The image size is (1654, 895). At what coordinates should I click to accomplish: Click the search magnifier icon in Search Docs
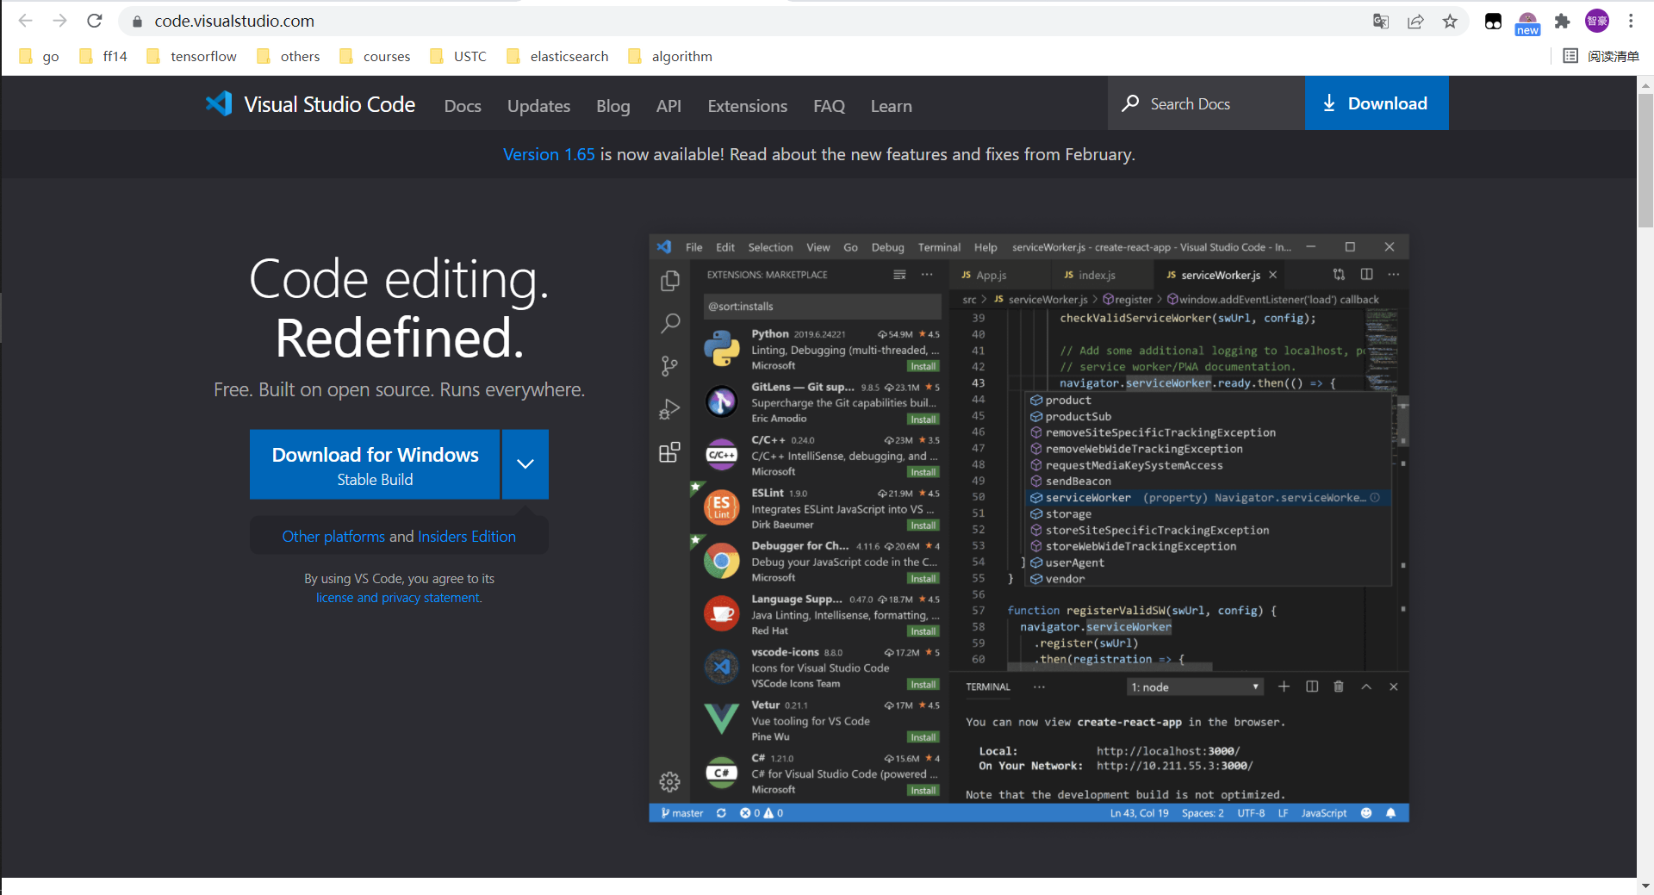pyautogui.click(x=1130, y=103)
